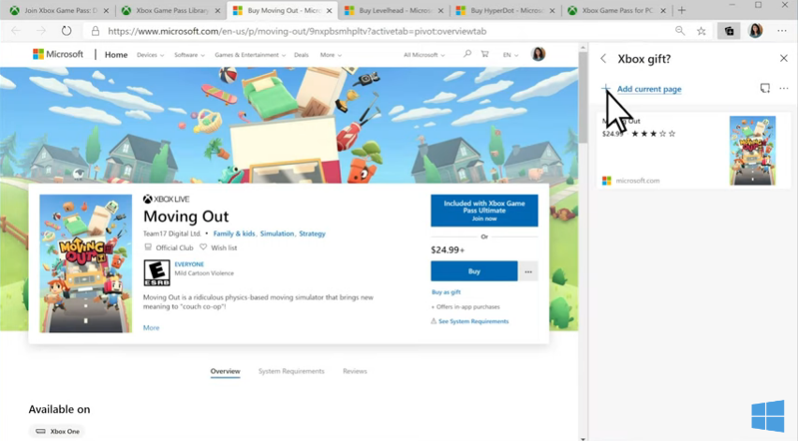Open Edge Settings and more menu
This screenshot has width=798, height=441.
click(x=782, y=31)
